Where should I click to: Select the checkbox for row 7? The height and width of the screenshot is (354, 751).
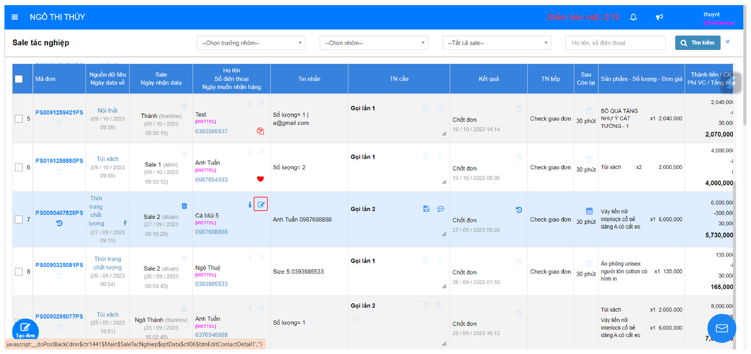click(19, 220)
